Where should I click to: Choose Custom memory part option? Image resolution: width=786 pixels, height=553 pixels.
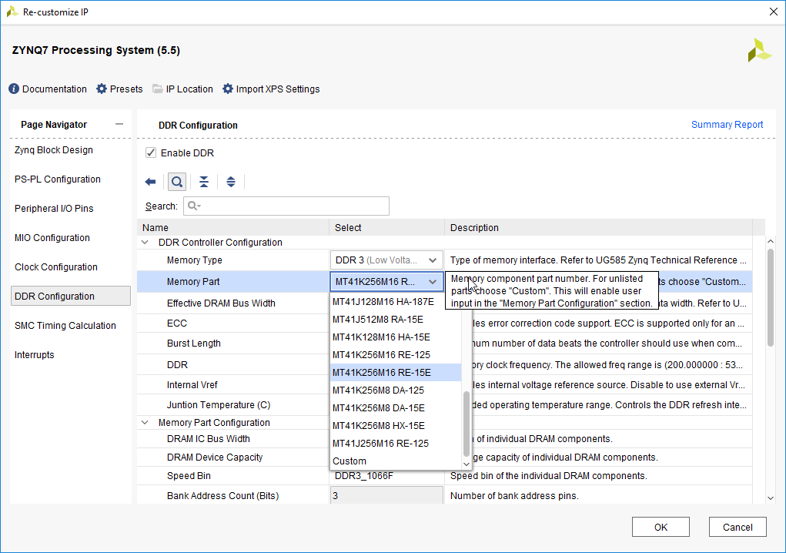pyautogui.click(x=350, y=461)
